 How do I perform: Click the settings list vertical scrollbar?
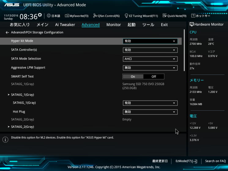point(184,50)
